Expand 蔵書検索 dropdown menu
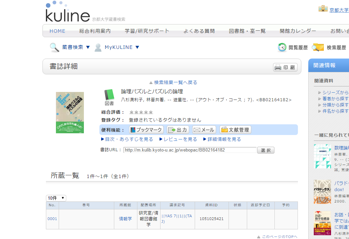349x239 pixels. point(88,48)
